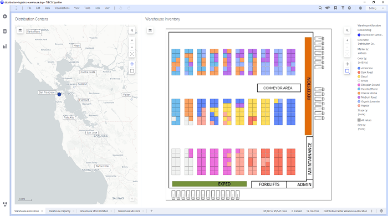Image resolution: width=388 pixels, height=216 pixels.
Task: Open the search magnifier in top toolbar
Action: coord(320,8)
